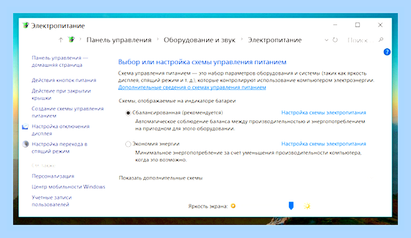Click heading Выбор или настройка схемы управления питанием
Image resolution: width=411 pixels, height=238 pixels.
coord(202,62)
